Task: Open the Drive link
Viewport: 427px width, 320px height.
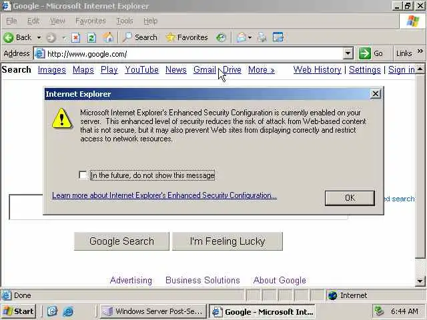Action: pos(232,70)
